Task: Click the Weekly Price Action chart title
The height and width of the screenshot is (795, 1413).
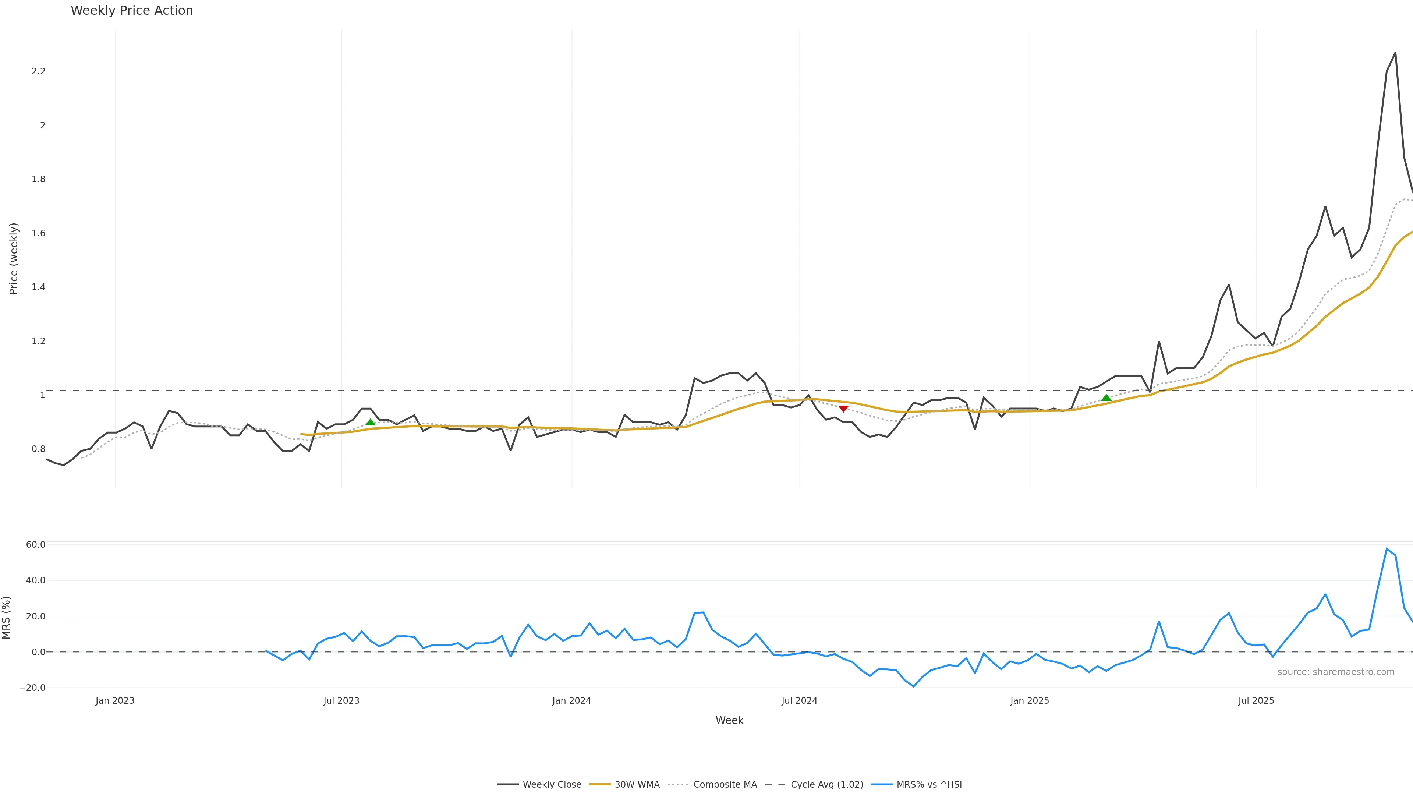Action: (132, 10)
